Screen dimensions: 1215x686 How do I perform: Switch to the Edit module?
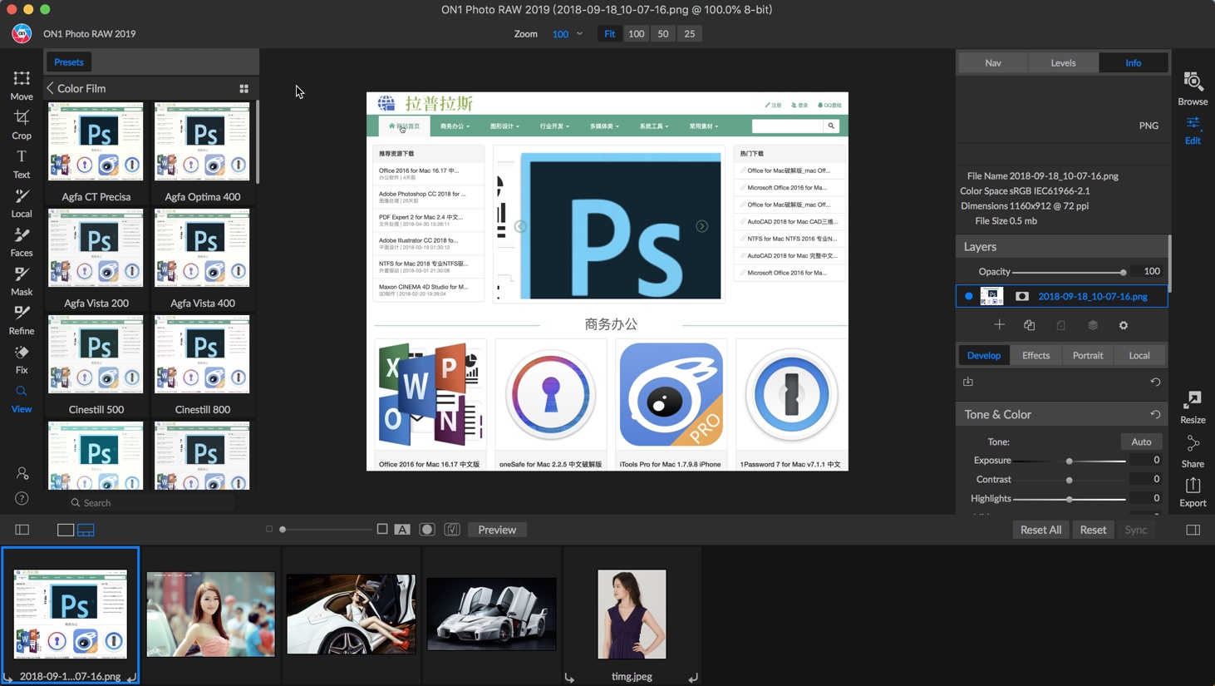click(1193, 131)
